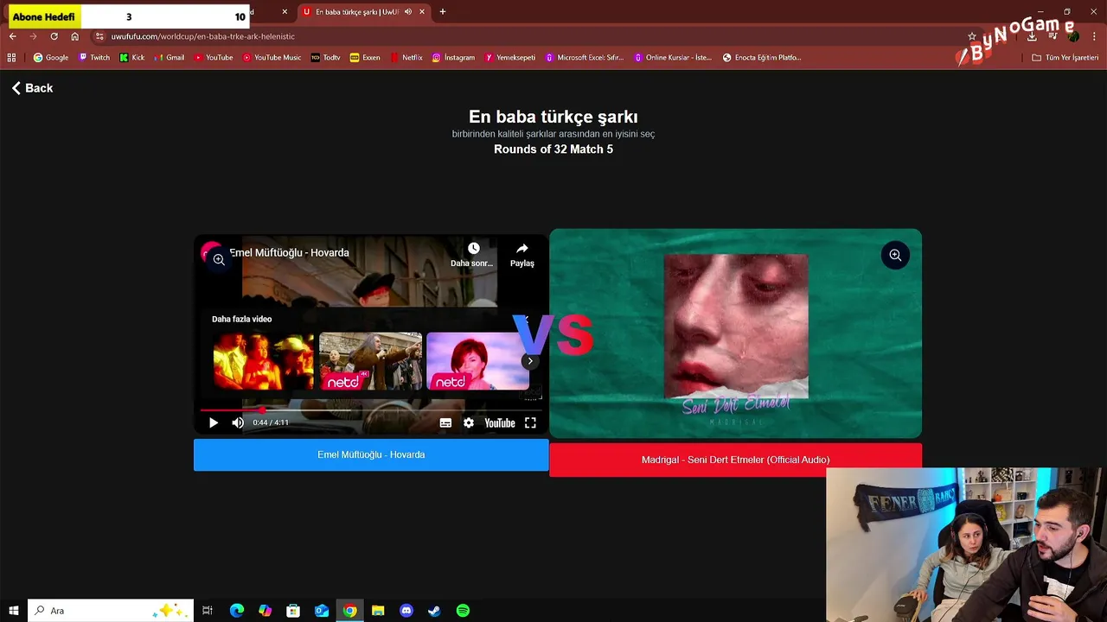Screen dimensions: 1107x622
Task: Navigate browser back
Action: click(13, 36)
